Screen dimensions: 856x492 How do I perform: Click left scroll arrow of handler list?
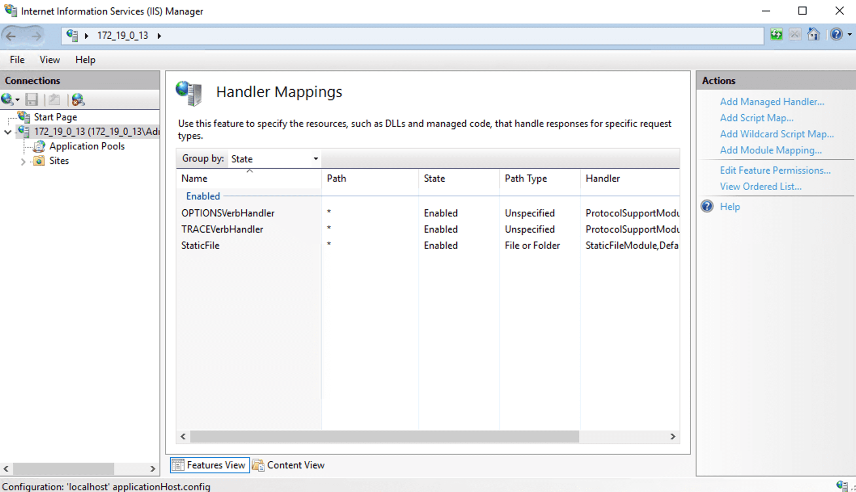pyautogui.click(x=183, y=437)
